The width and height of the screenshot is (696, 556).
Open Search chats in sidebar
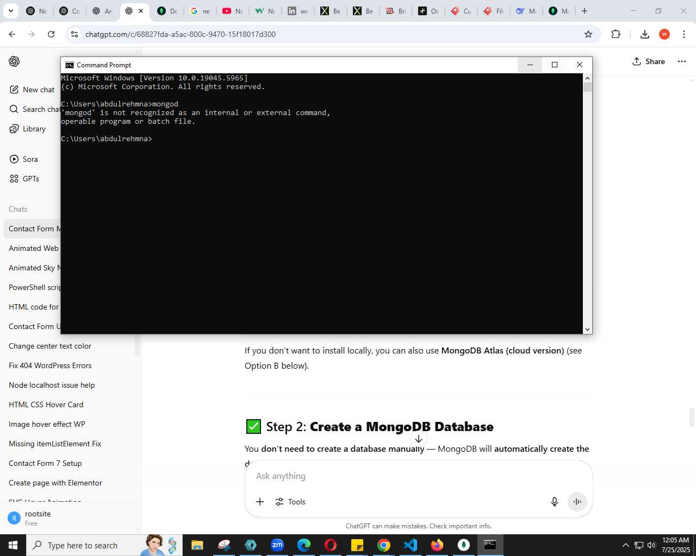[35, 109]
